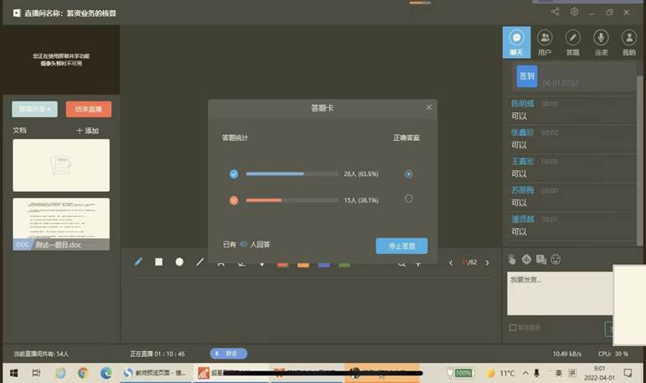Click the 结束直播 button

(x=88, y=109)
